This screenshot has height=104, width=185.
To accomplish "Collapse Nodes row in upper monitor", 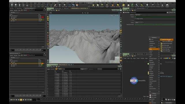I will tap(12, 18).
